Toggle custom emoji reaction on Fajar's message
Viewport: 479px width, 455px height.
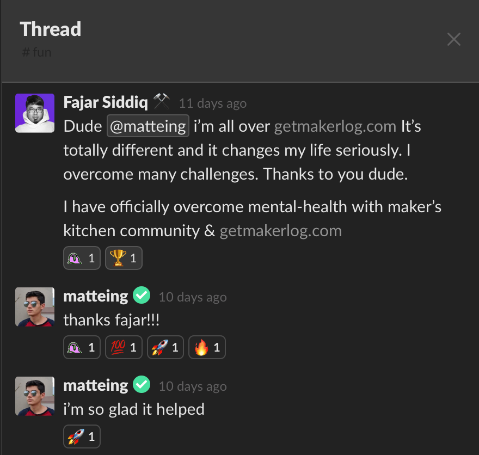(82, 258)
